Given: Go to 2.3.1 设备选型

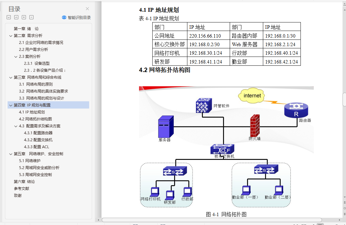Looking at the screenshot, I should 37,64.
